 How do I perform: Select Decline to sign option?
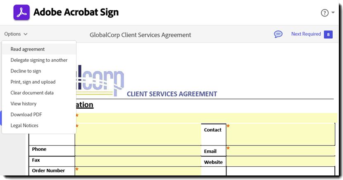point(26,71)
